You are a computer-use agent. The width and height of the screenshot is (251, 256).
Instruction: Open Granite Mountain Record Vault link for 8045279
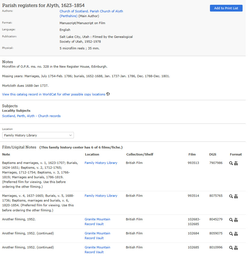[97, 221]
